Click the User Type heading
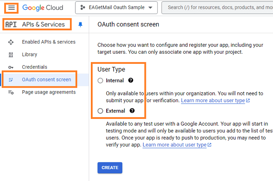 click(111, 69)
